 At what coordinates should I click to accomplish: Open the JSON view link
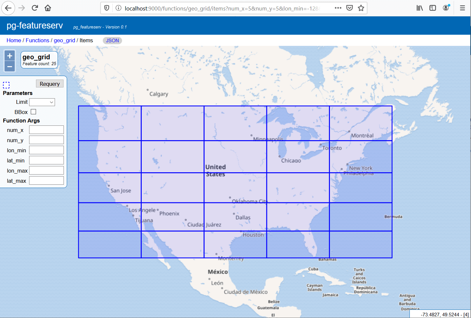click(x=112, y=41)
